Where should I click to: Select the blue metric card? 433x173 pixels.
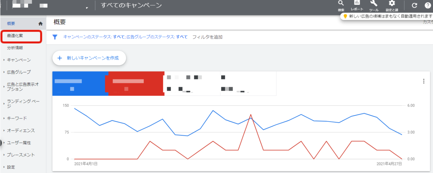(80, 84)
